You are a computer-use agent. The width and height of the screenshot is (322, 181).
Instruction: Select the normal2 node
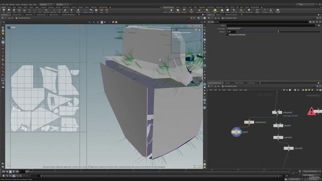[288, 148]
